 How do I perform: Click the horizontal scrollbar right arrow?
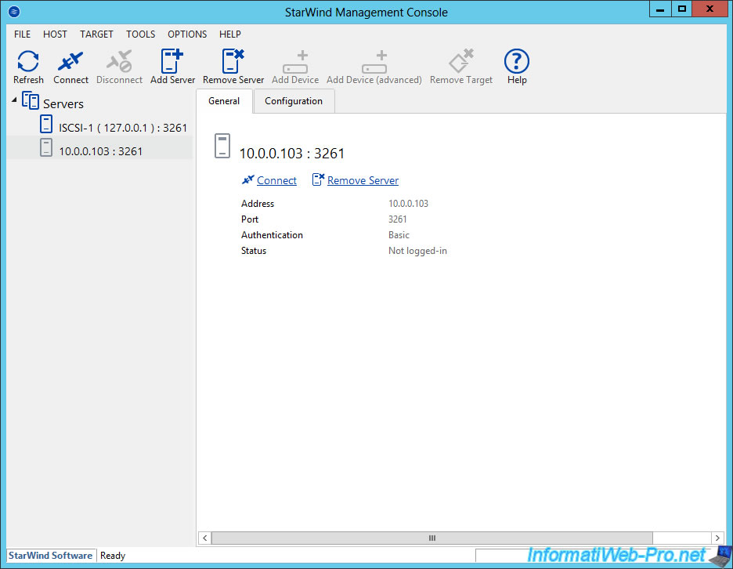coord(717,538)
